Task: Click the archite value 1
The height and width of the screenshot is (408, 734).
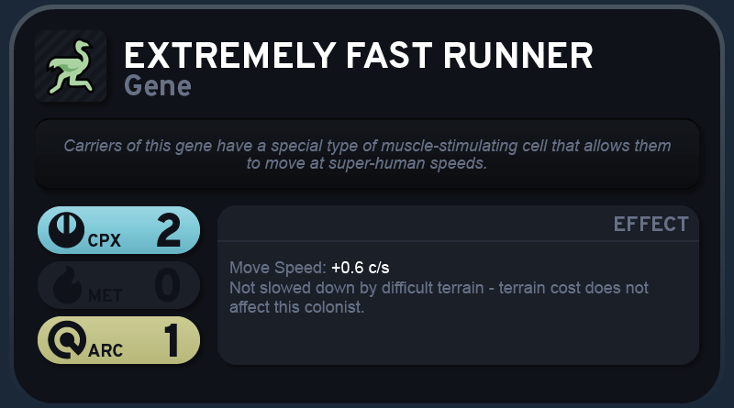Action: (x=172, y=340)
